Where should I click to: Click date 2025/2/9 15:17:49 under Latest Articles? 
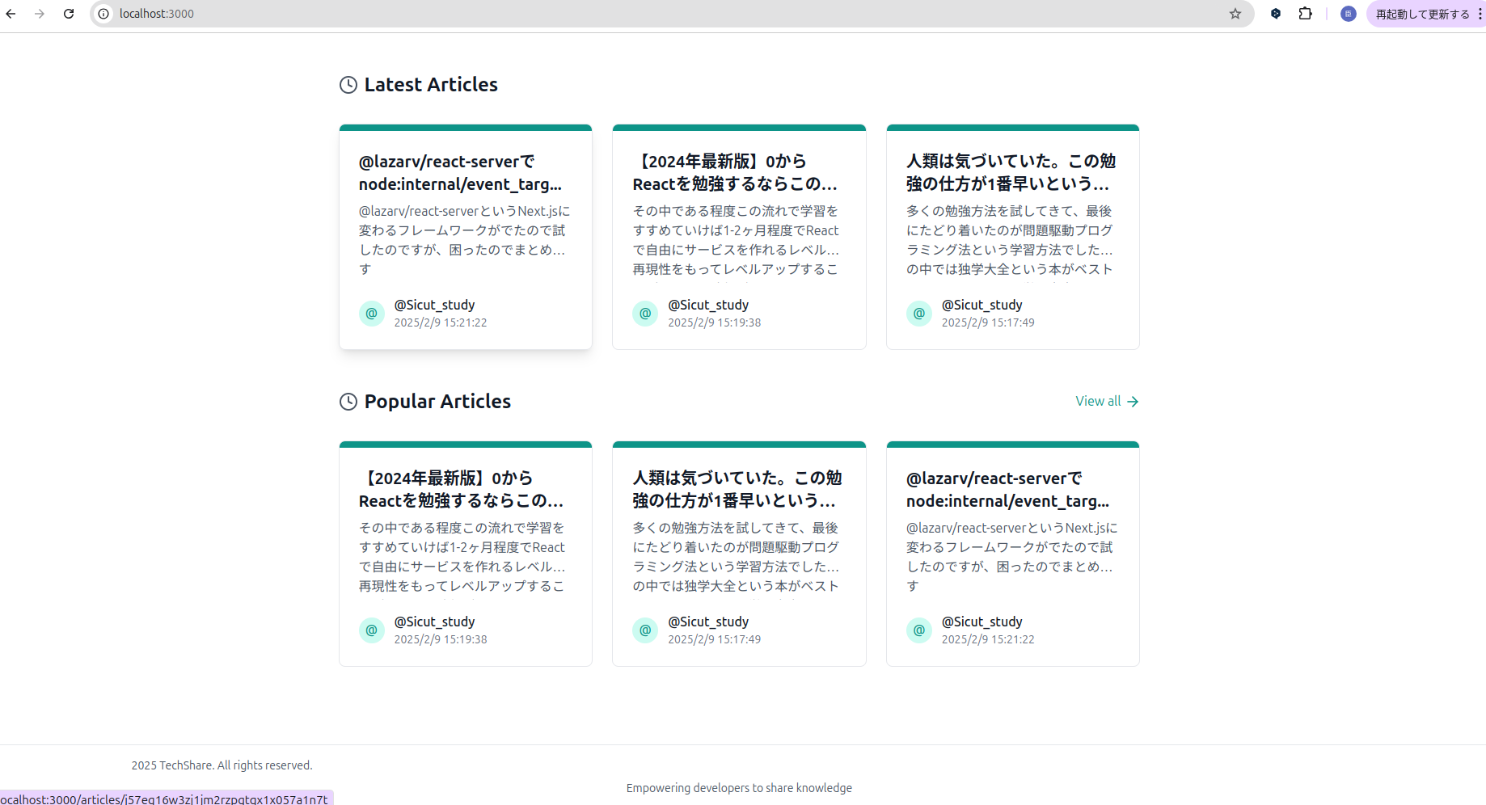point(988,322)
